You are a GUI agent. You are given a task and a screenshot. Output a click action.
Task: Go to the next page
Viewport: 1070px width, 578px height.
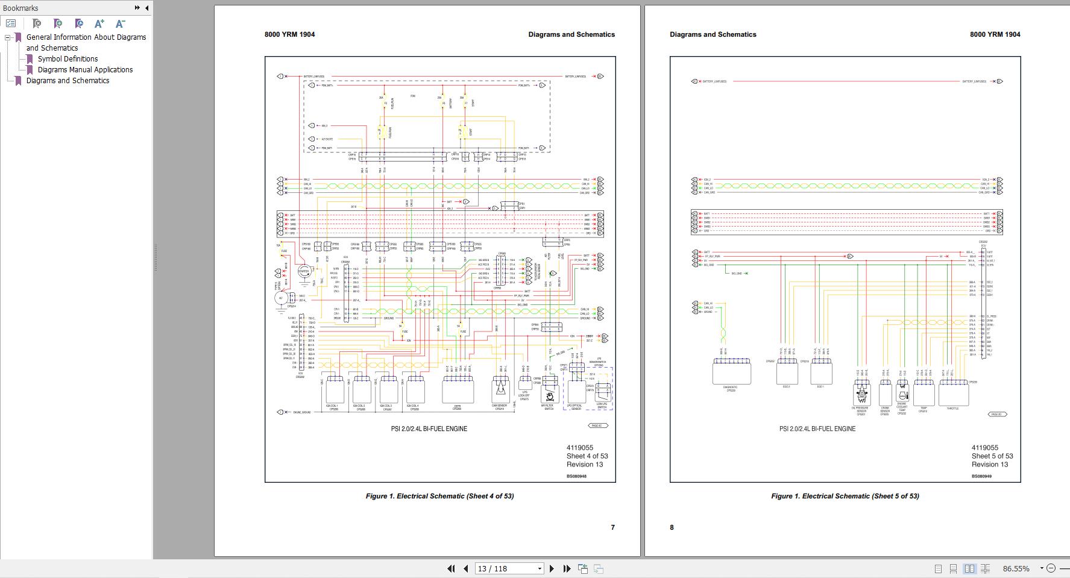(x=552, y=568)
